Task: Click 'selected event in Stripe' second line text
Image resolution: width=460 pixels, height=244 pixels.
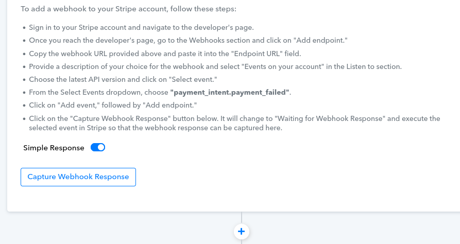Action: coord(156,128)
